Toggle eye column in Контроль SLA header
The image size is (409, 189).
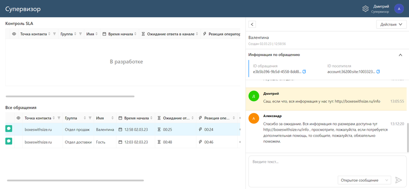14,34
